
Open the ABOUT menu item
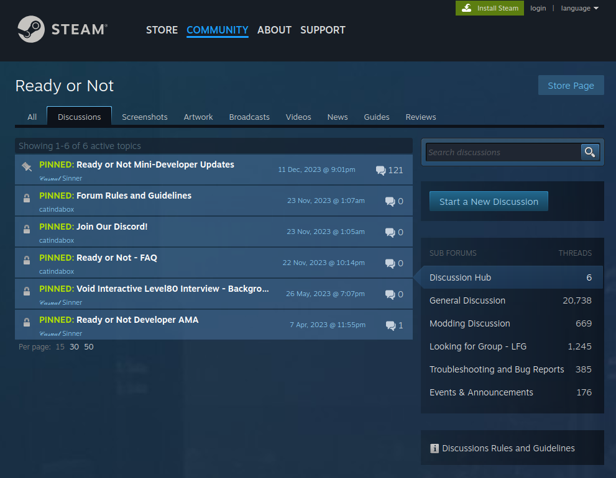click(x=274, y=30)
